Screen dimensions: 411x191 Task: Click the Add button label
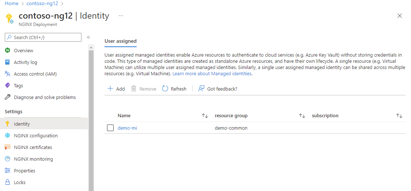tap(120, 89)
